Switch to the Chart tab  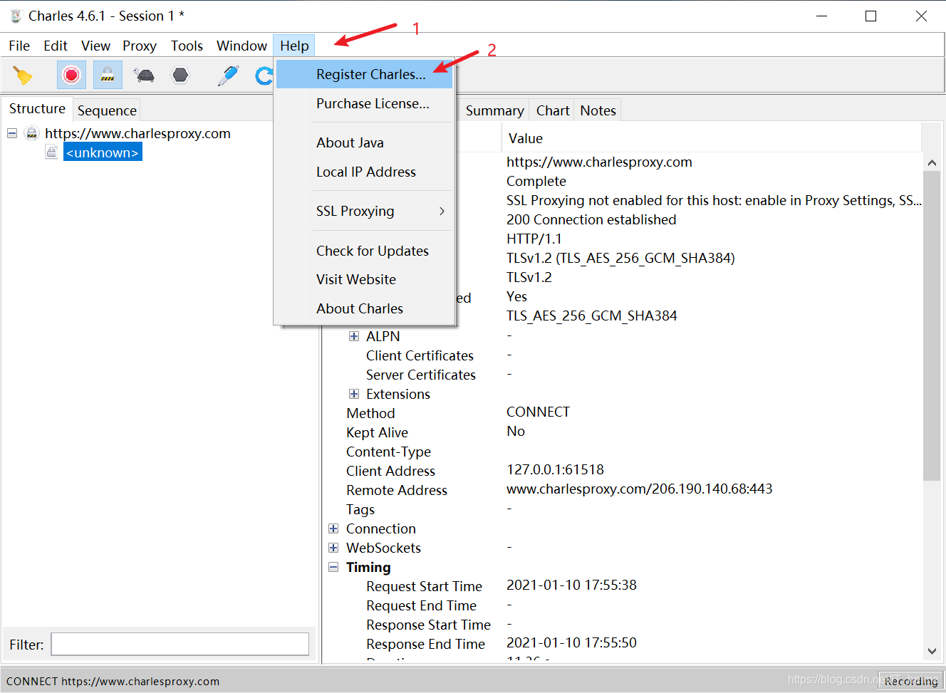point(553,110)
